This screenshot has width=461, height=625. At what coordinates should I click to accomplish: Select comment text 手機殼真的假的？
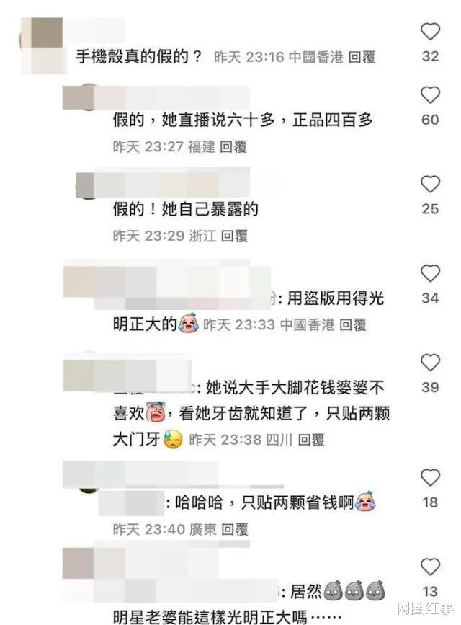pos(139,57)
